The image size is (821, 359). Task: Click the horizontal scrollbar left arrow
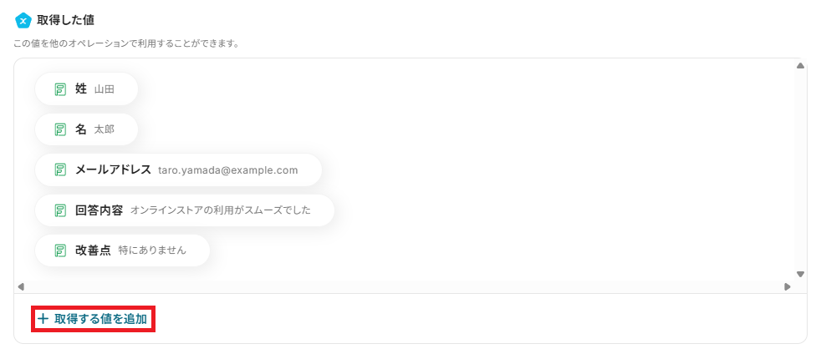tap(21, 287)
